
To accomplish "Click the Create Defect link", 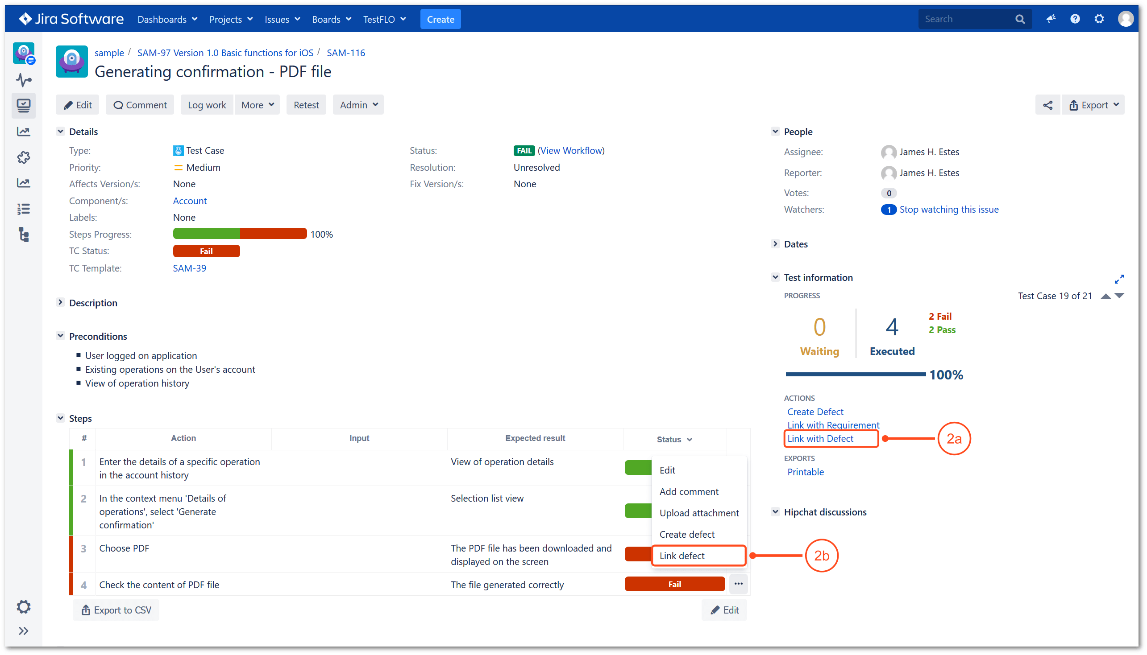I will 815,412.
